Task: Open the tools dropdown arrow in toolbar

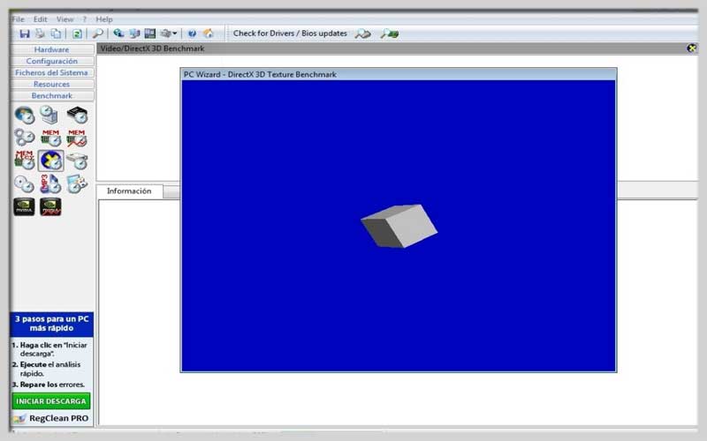Action: pyautogui.click(x=174, y=34)
